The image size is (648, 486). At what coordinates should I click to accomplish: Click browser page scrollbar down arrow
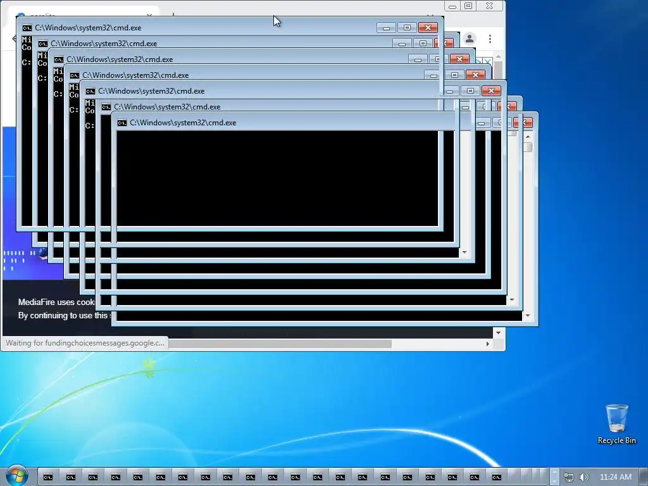(499, 333)
